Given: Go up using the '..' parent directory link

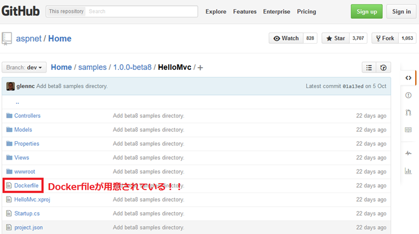Looking at the screenshot, I should click(17, 102).
